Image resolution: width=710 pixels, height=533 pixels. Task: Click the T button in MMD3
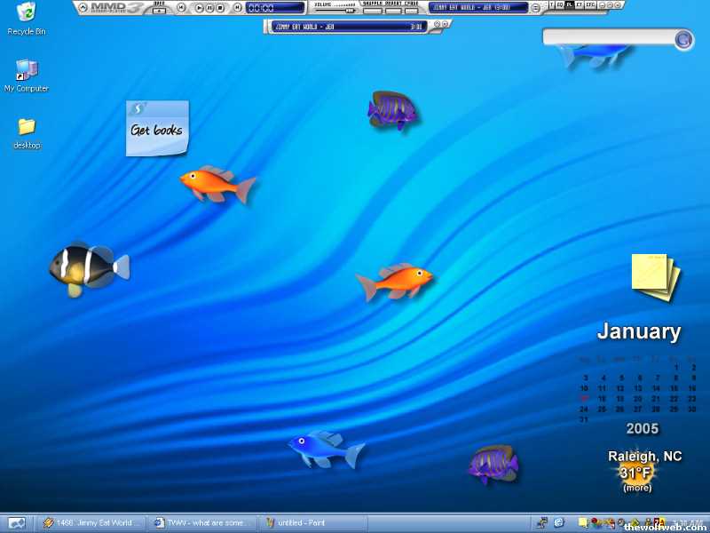[x=551, y=4]
